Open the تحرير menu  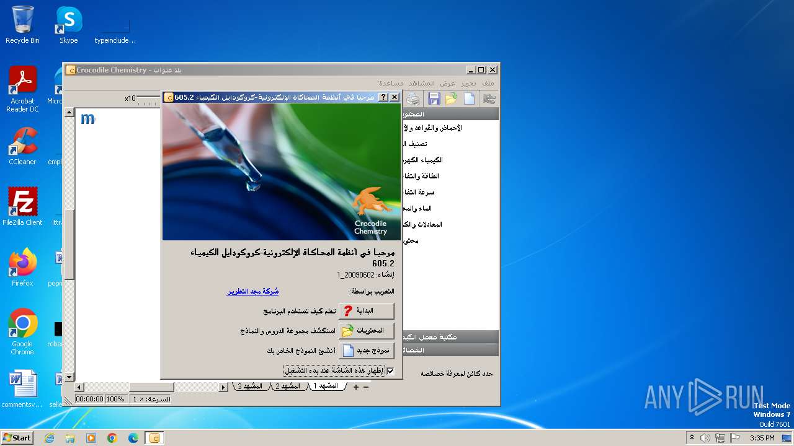[x=468, y=83]
